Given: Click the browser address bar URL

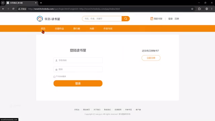Looking at the screenshot, I should [x=74, y=9].
